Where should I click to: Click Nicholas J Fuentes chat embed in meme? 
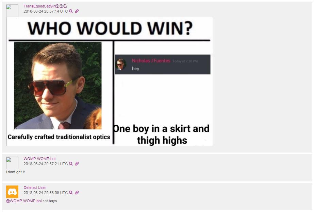pos(163,65)
